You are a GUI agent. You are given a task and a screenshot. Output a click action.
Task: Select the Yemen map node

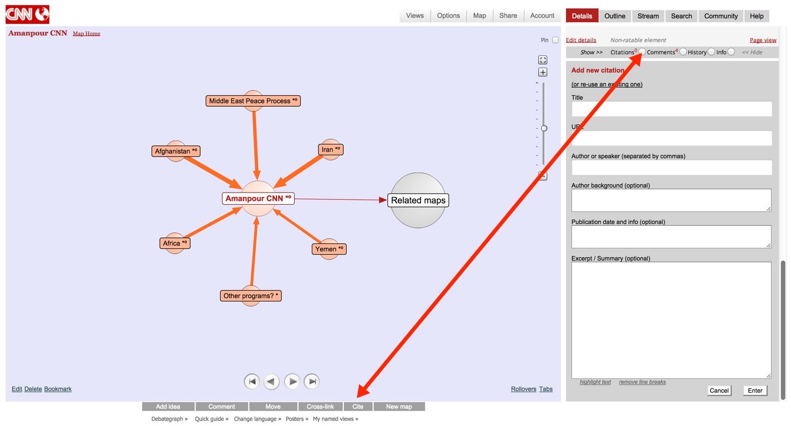coord(329,249)
